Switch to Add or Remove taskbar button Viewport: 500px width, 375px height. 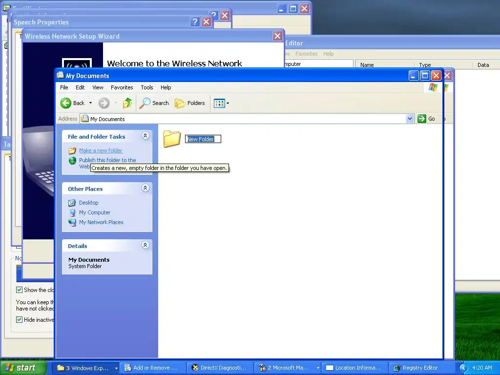pos(153,368)
